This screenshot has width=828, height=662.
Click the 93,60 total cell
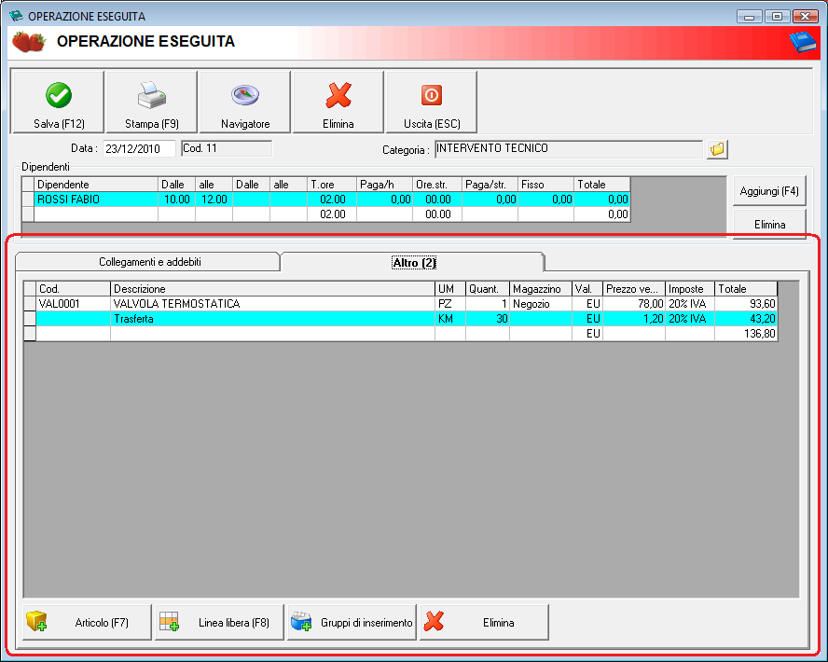pyautogui.click(x=746, y=304)
